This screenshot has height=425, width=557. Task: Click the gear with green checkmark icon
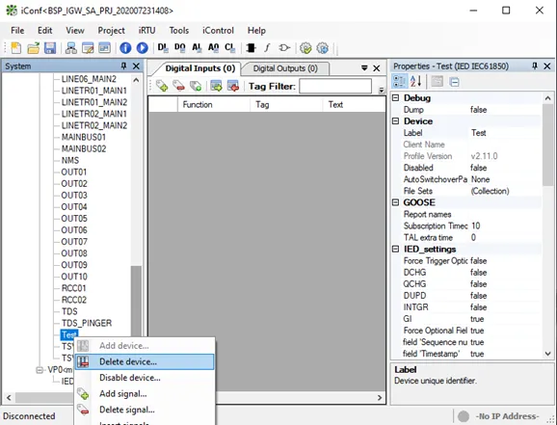(x=305, y=48)
